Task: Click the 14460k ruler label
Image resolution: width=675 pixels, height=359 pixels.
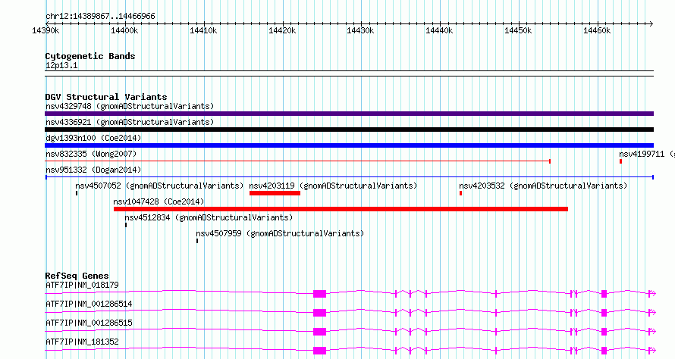Action: point(597,30)
